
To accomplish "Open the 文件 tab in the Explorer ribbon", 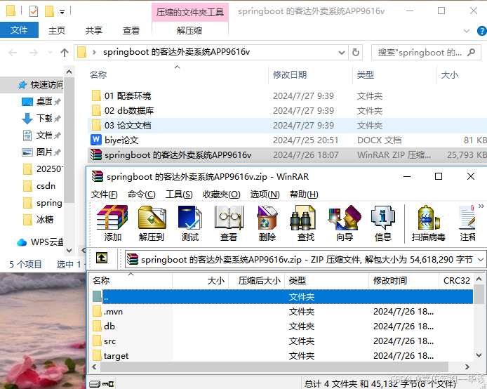I will coord(19,30).
